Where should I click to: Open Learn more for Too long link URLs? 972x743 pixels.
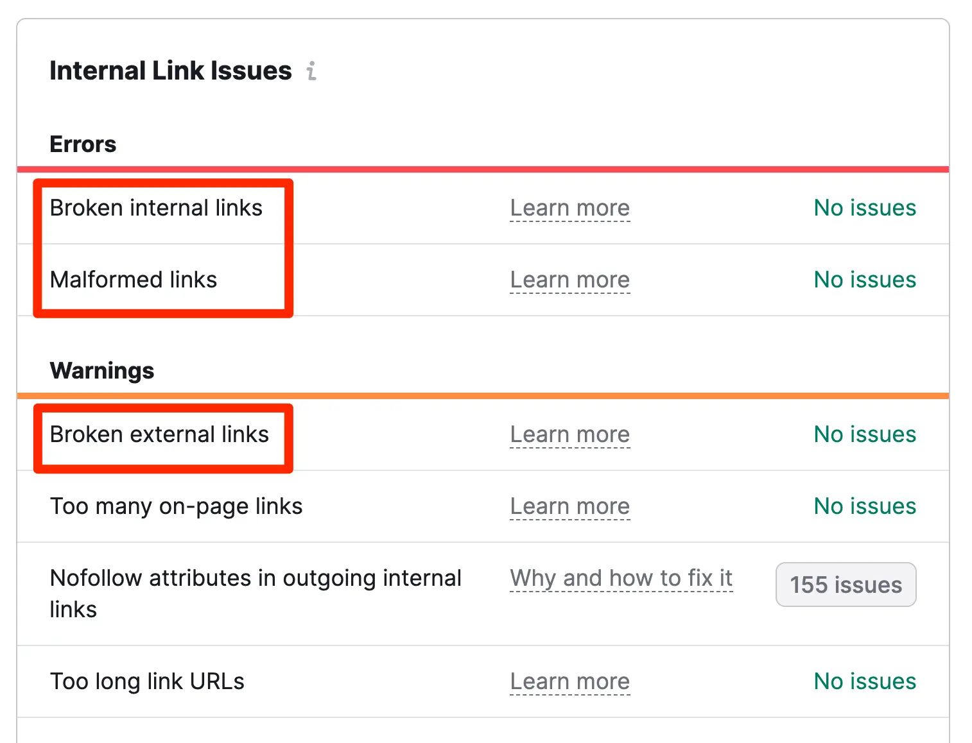click(569, 681)
